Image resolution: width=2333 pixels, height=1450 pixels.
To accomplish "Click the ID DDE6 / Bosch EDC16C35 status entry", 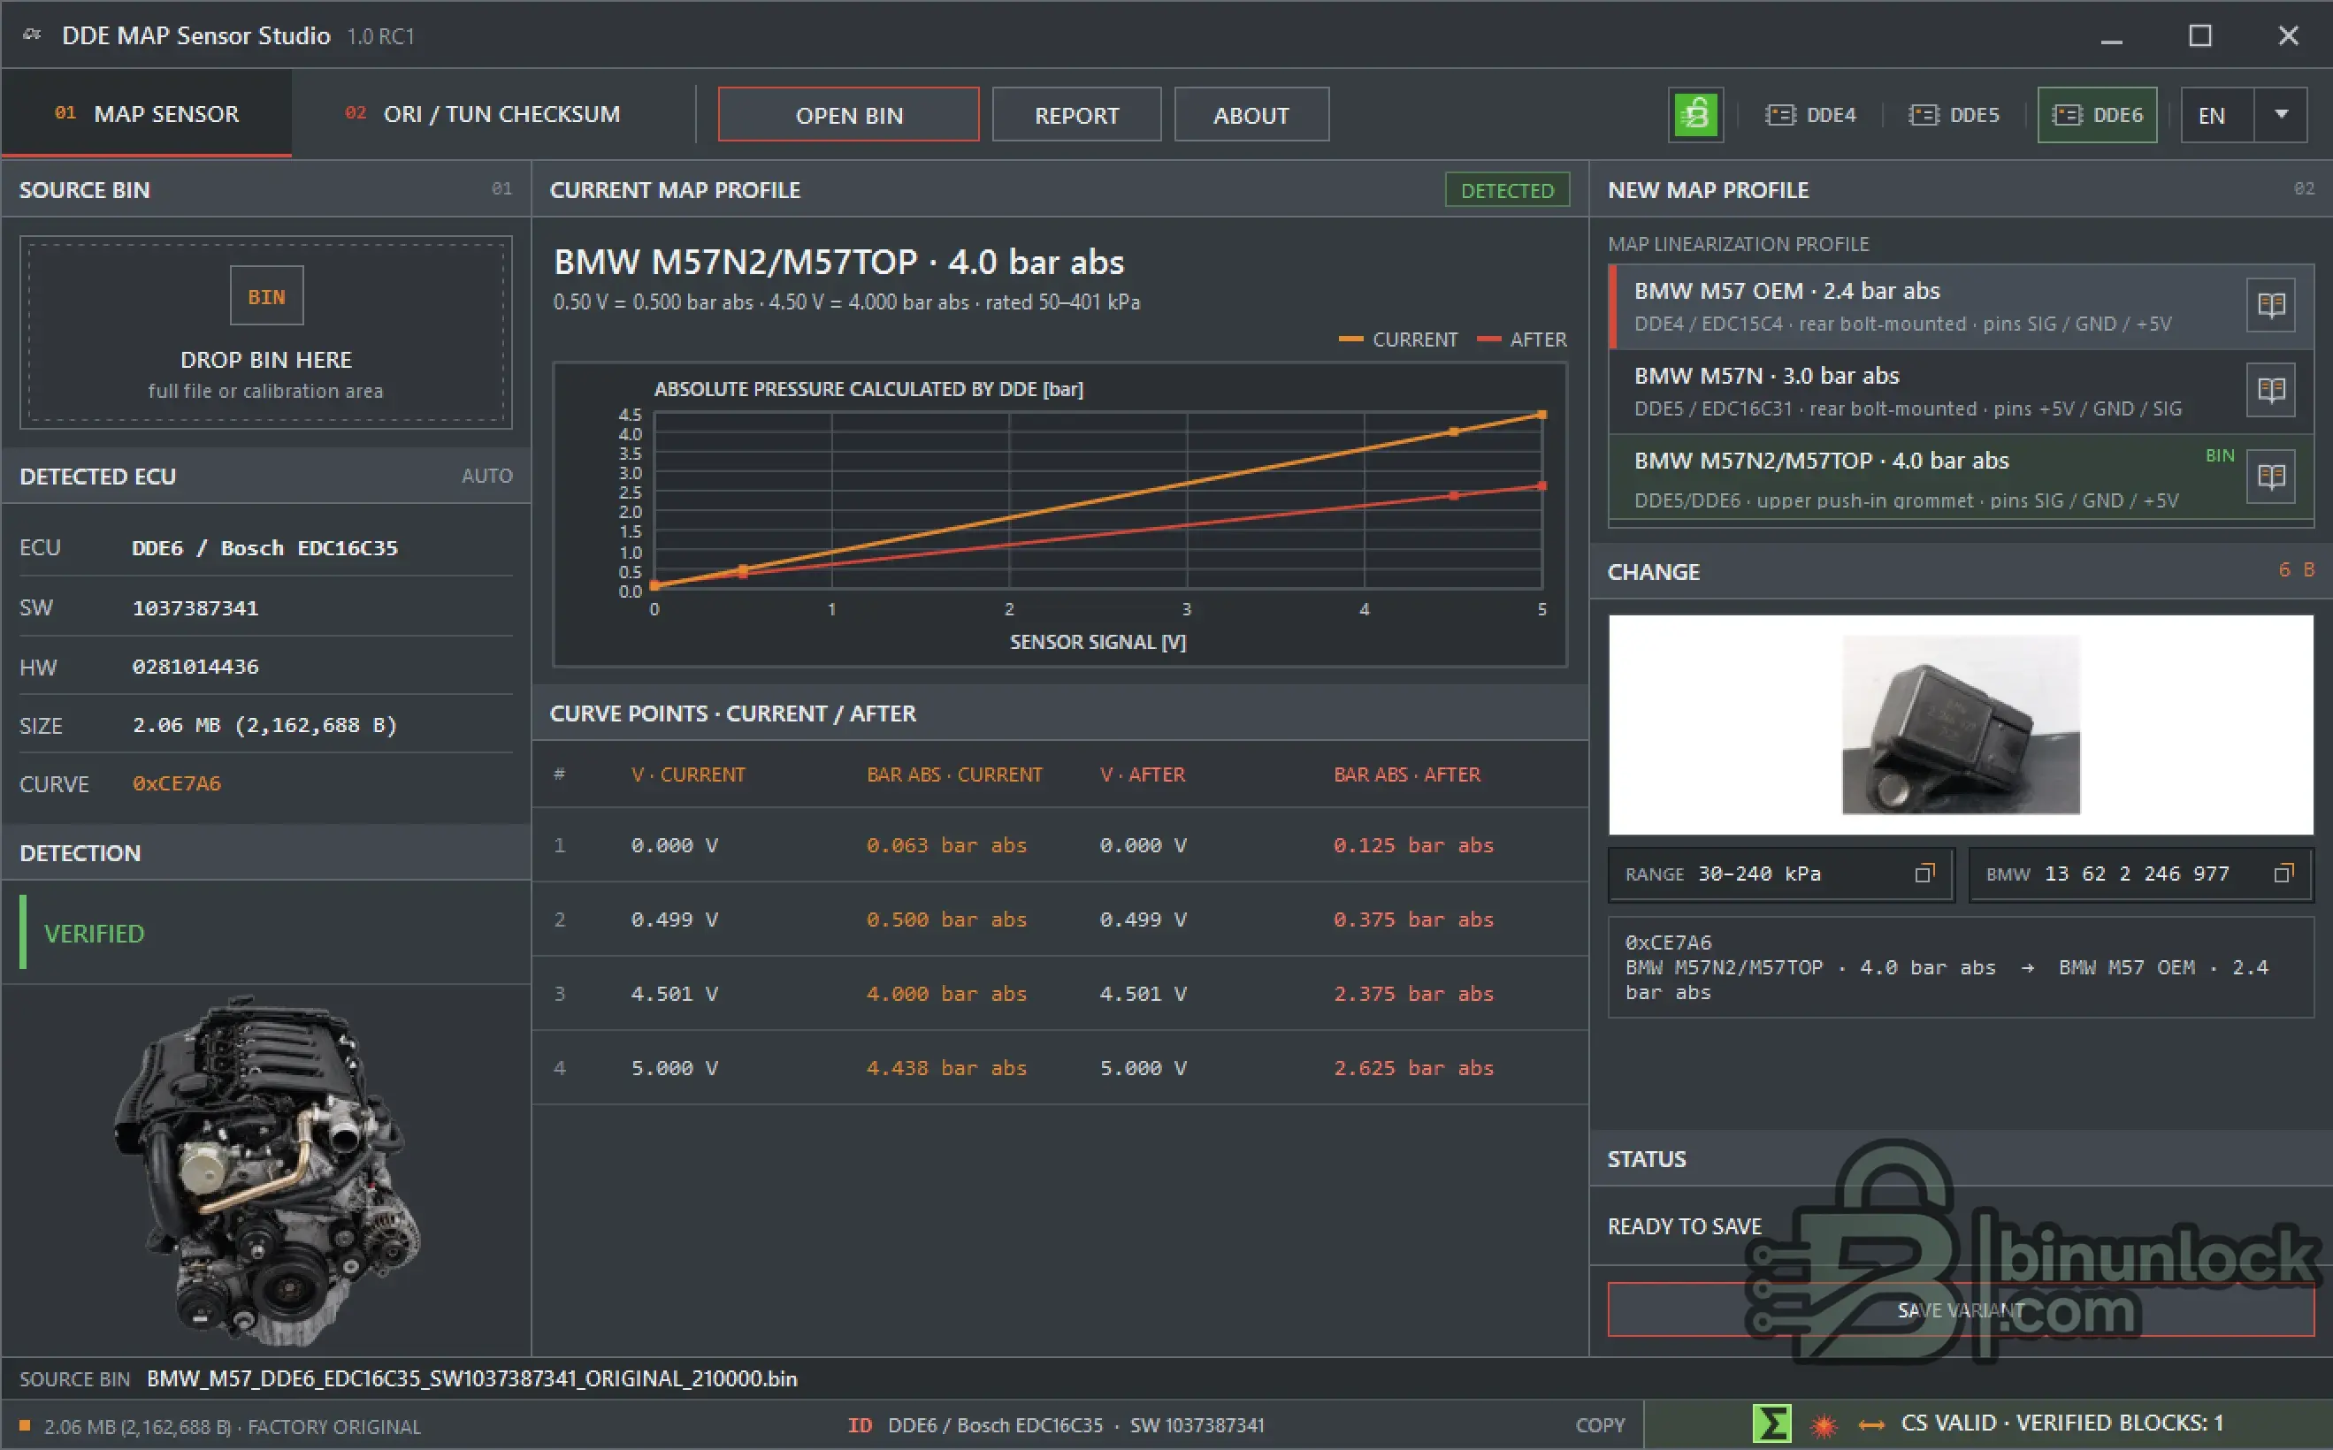I will tap(1056, 1425).
